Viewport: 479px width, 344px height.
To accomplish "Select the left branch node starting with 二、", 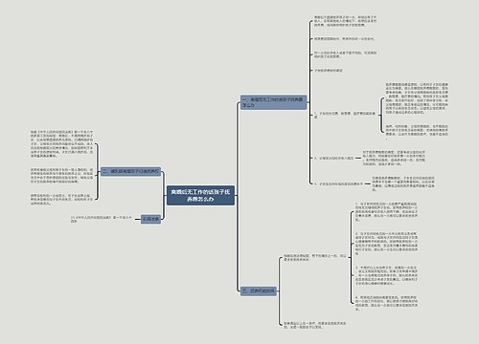I will pyautogui.click(x=130, y=171).
